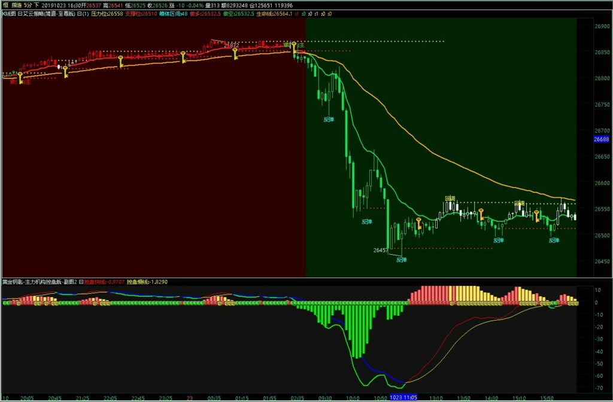Click the rightmost 反弹 signal marker
The image size is (613, 402).
point(554,240)
